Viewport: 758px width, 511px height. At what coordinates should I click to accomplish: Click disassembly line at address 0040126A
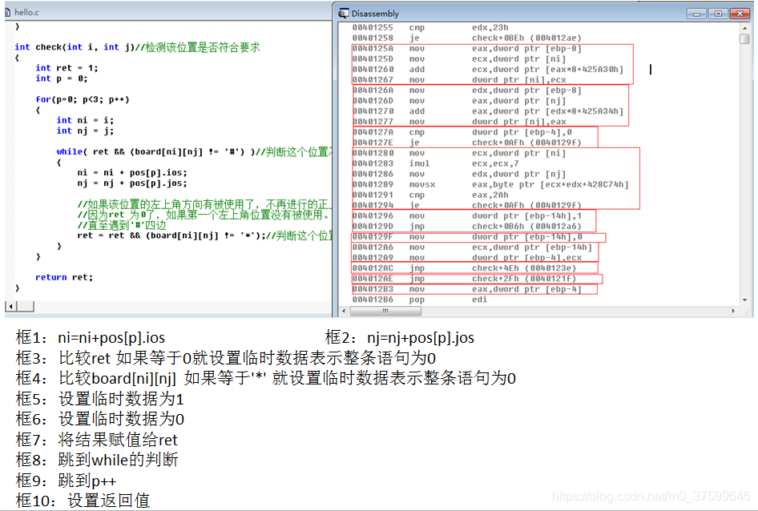466,91
